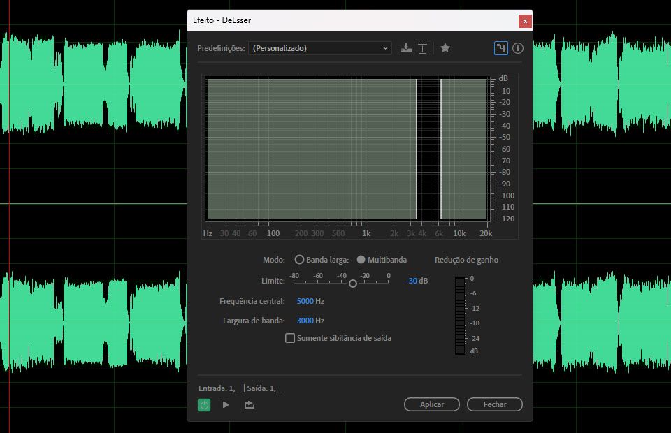Toggle the green power state button
This screenshot has width=671, height=433.
tap(204, 405)
